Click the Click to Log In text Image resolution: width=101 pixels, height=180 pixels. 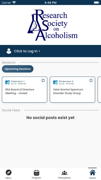(26, 51)
